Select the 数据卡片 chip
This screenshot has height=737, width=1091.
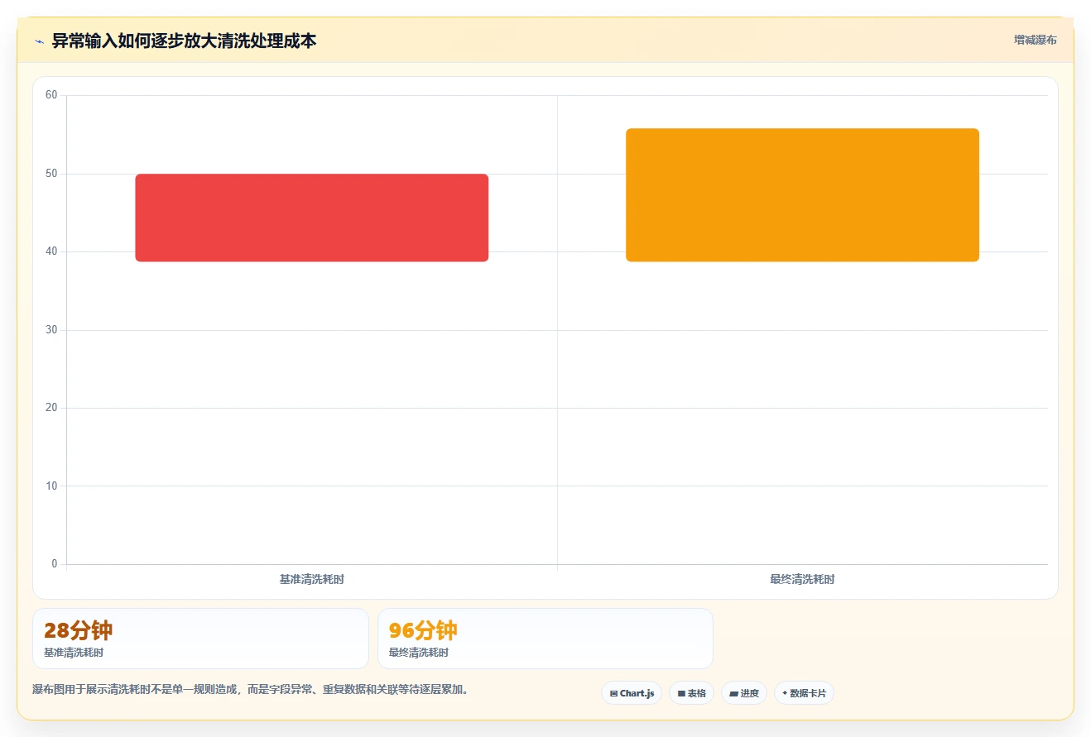pos(804,693)
